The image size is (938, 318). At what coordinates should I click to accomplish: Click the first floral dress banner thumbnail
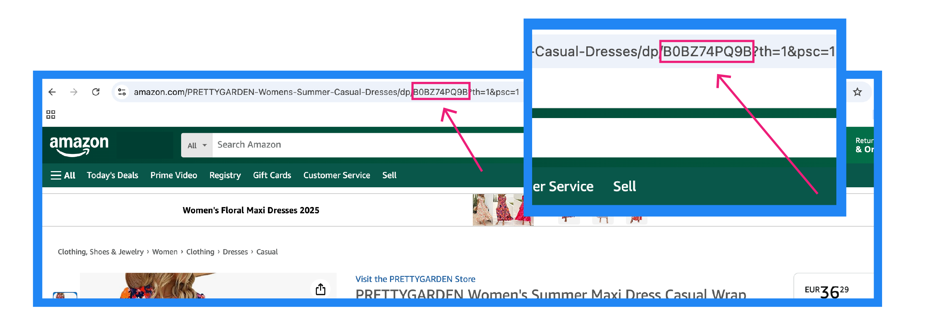tap(482, 210)
